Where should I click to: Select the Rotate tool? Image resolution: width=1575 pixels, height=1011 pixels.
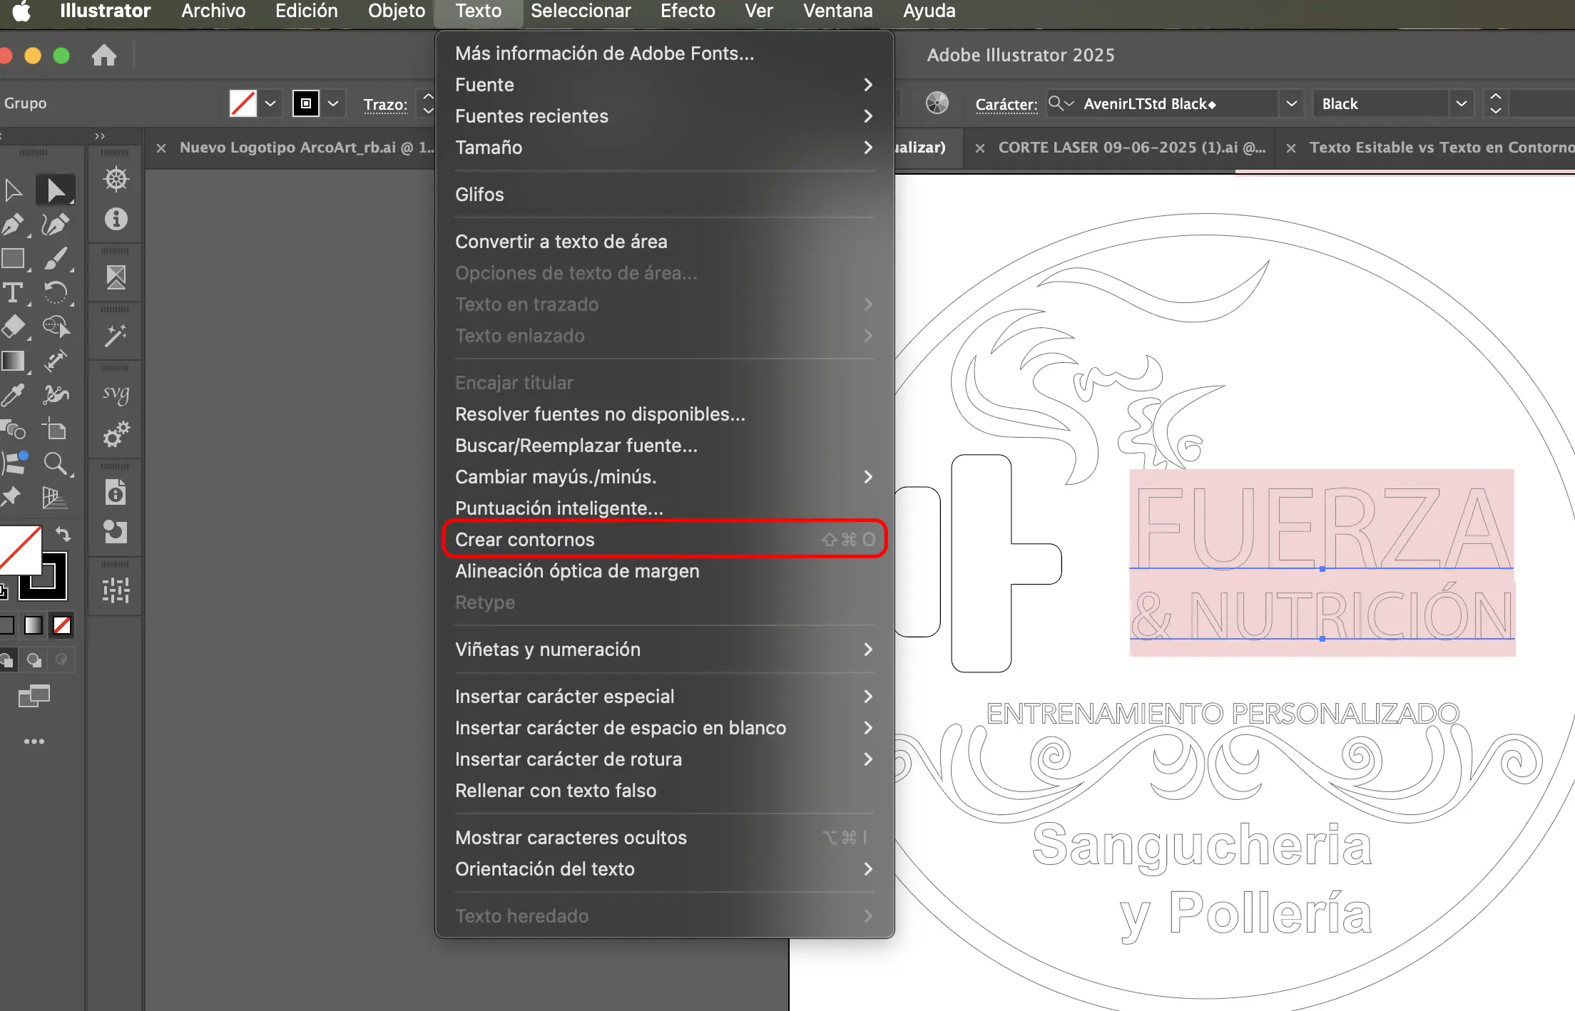[x=56, y=292]
